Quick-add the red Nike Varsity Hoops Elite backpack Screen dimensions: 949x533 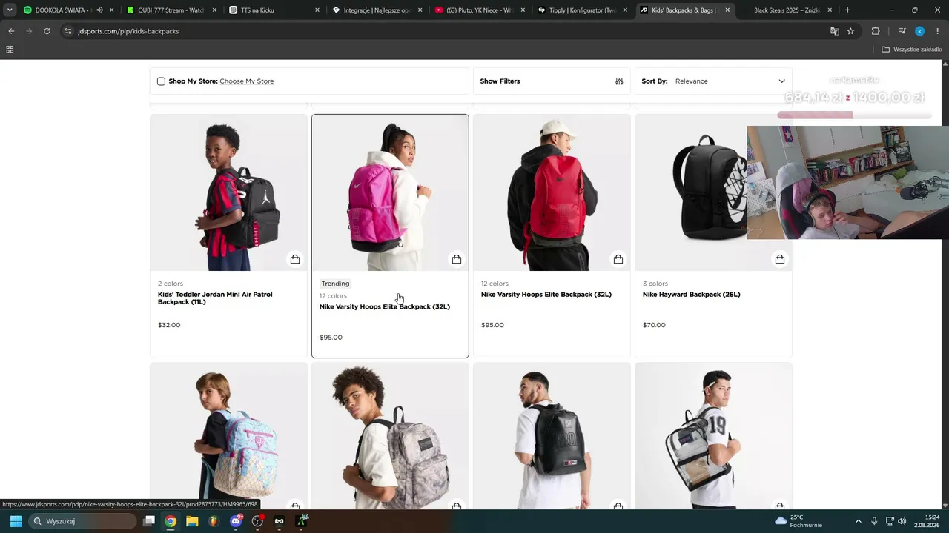[x=618, y=259]
